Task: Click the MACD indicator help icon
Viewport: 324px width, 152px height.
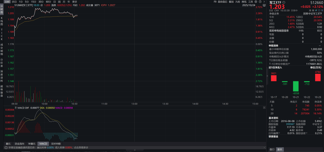Action: tap(16, 108)
